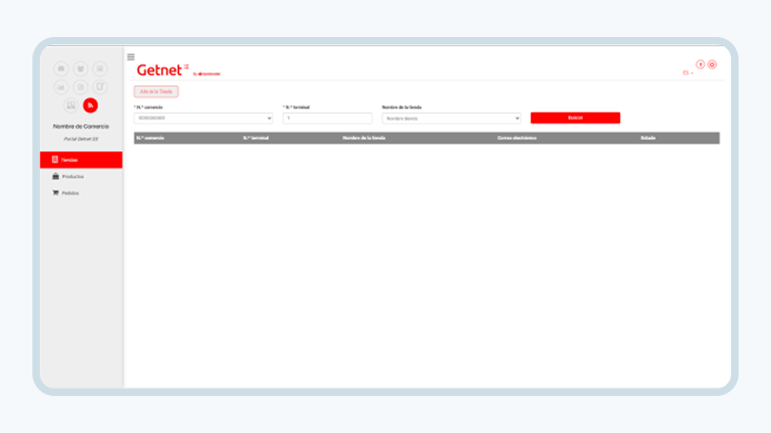
Task: Open the ES language selector
Action: 688,73
